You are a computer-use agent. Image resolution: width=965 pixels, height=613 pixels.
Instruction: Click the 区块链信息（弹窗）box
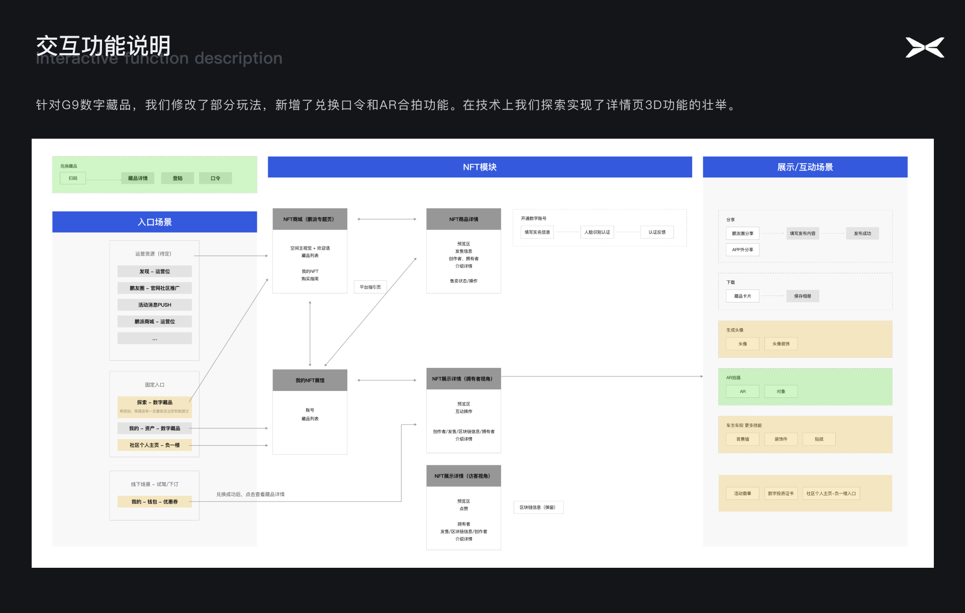(538, 507)
